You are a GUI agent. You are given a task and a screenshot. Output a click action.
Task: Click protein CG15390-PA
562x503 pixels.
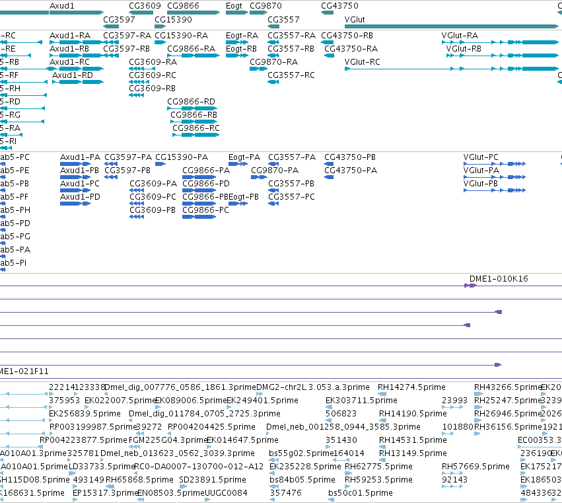click(x=182, y=157)
